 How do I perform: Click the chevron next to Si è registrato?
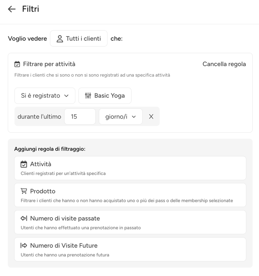point(66,96)
